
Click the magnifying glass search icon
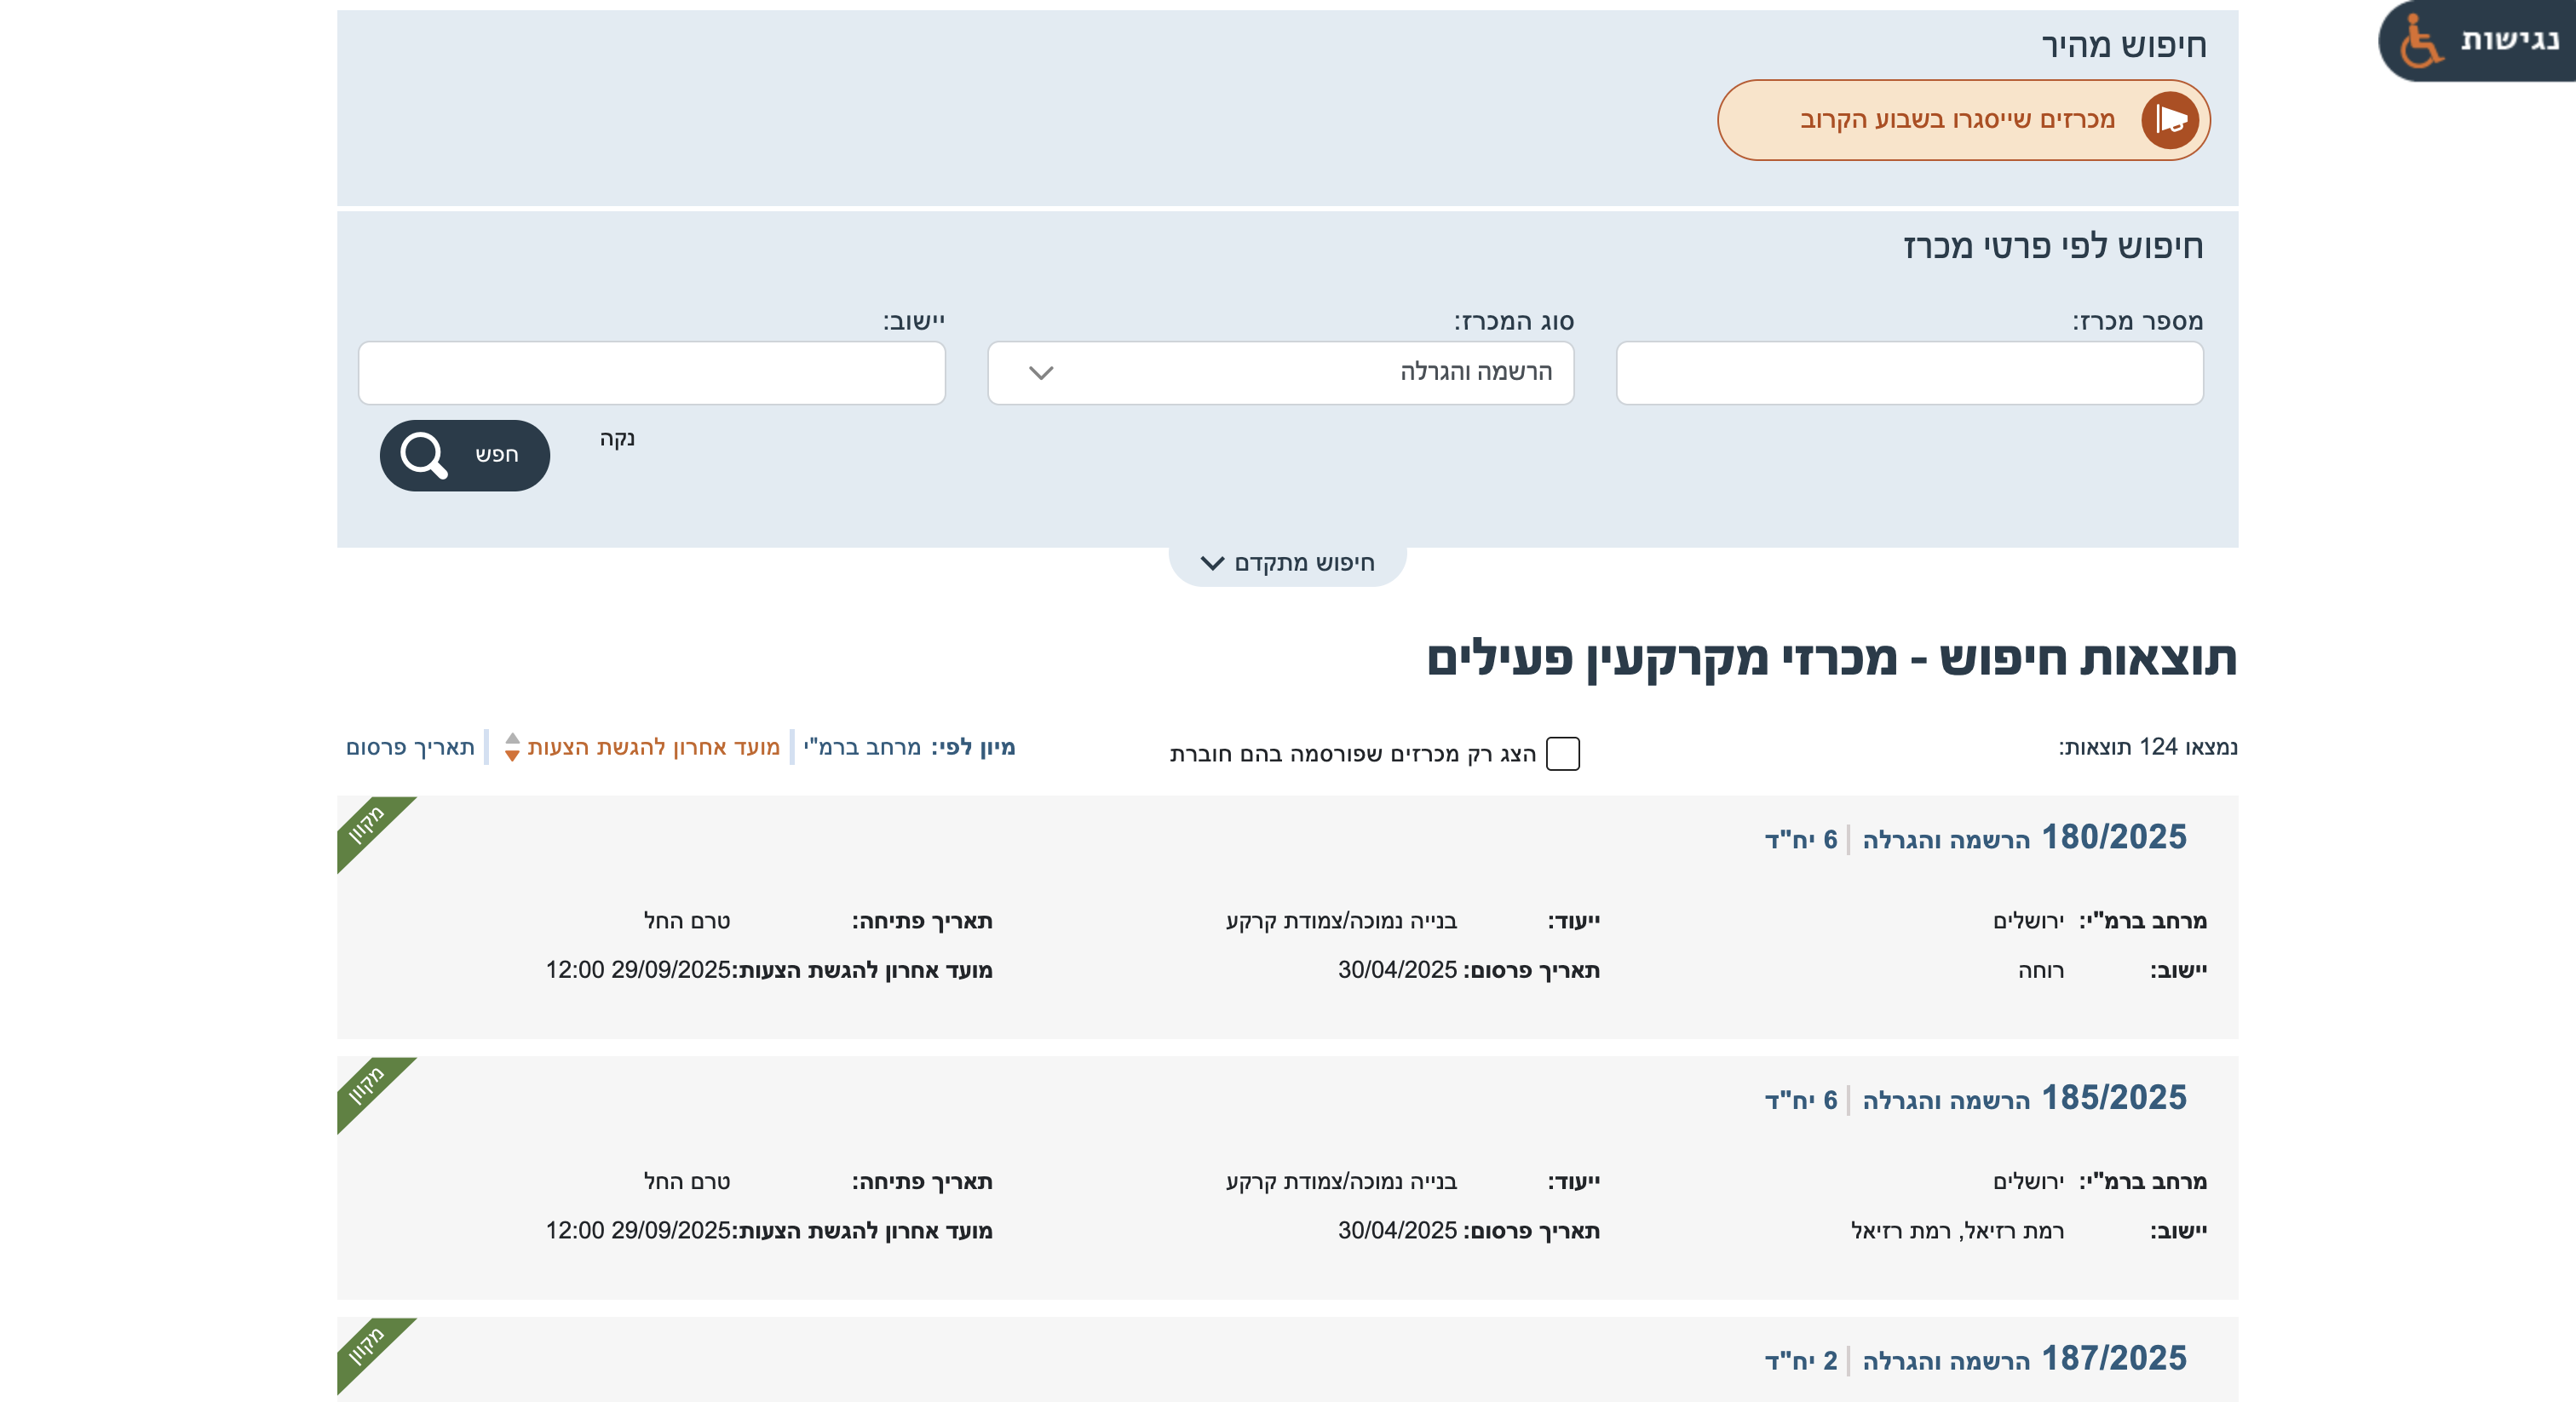coord(423,455)
